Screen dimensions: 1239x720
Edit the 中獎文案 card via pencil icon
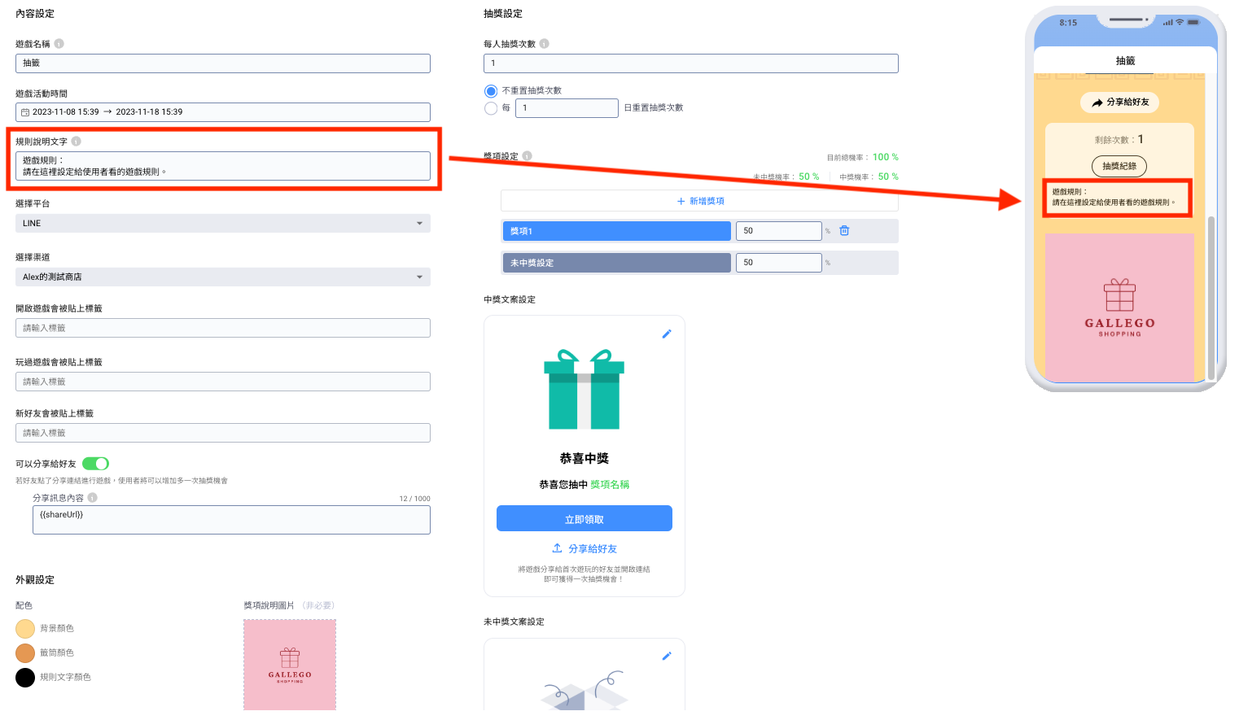pos(667,334)
